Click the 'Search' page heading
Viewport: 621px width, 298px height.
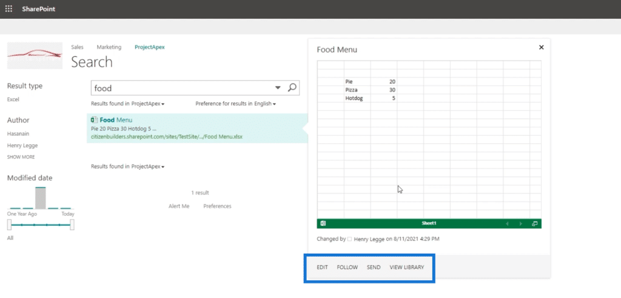[92, 62]
